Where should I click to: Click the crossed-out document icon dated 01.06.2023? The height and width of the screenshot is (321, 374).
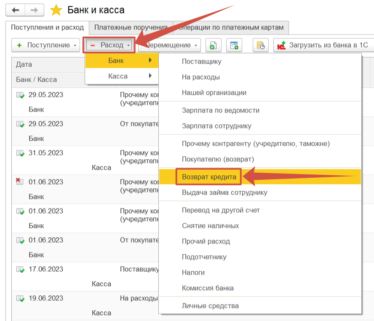click(19, 182)
